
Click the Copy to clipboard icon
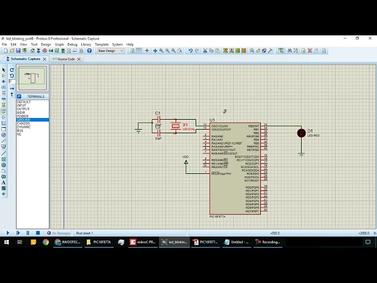(x=211, y=51)
